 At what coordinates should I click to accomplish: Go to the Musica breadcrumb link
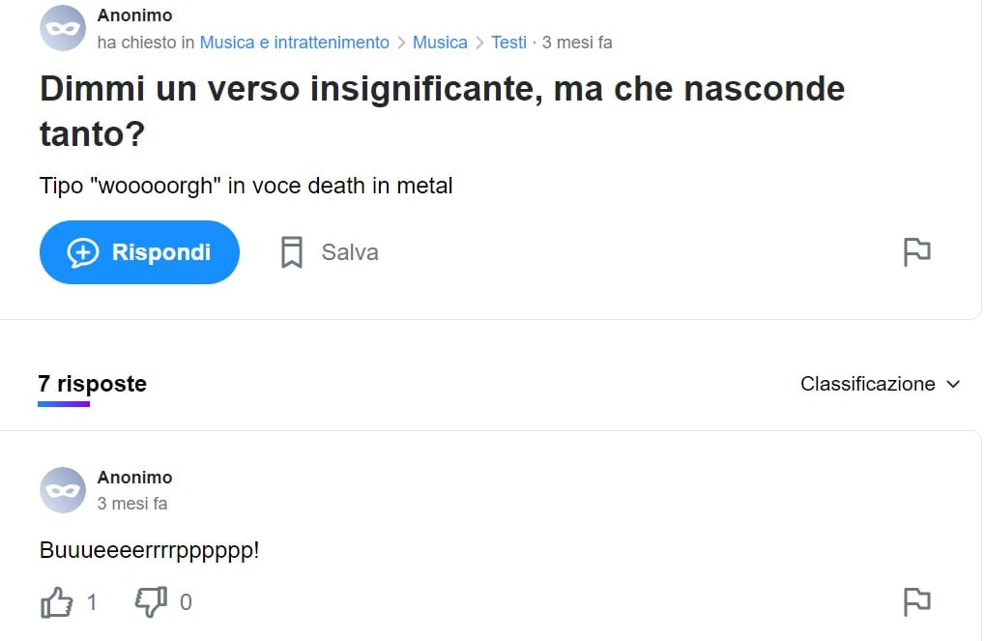pos(440,43)
